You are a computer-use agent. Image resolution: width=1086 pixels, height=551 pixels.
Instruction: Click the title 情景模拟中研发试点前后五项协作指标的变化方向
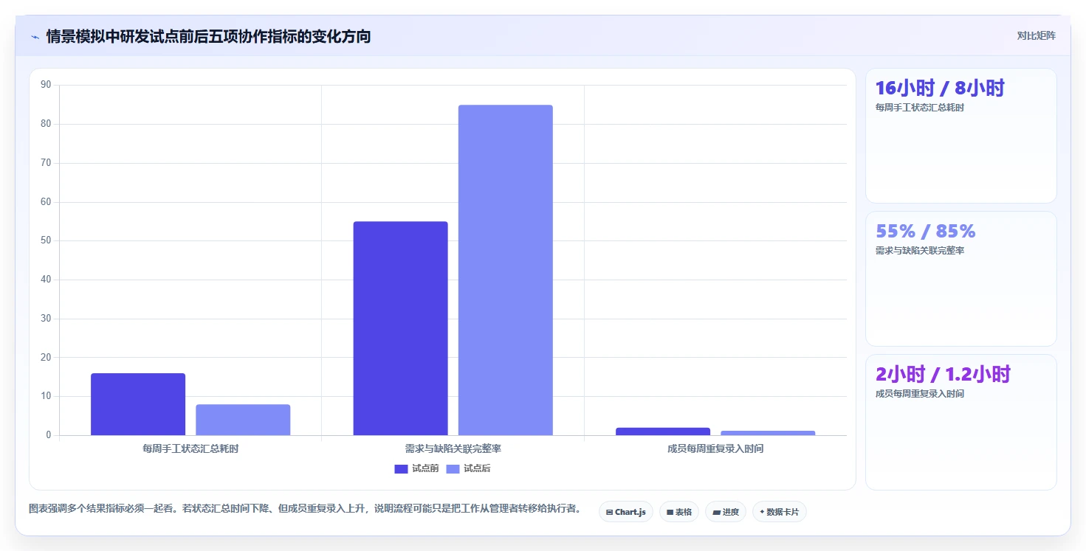(208, 36)
